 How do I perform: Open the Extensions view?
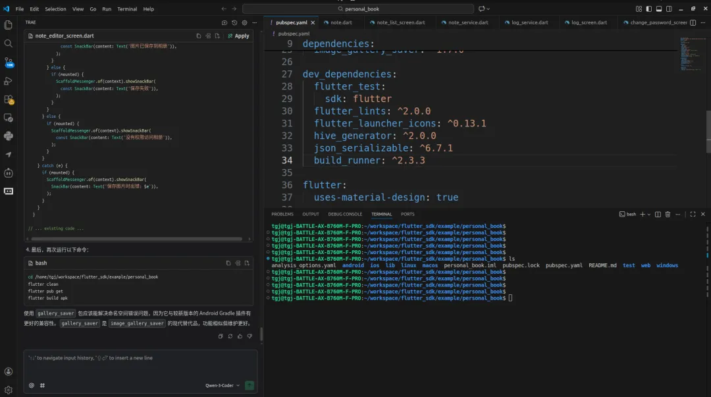tap(9, 99)
